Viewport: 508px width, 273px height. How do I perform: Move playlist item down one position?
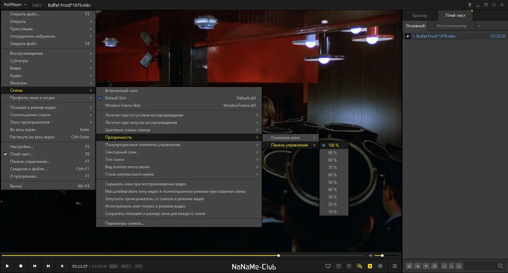click(426, 266)
